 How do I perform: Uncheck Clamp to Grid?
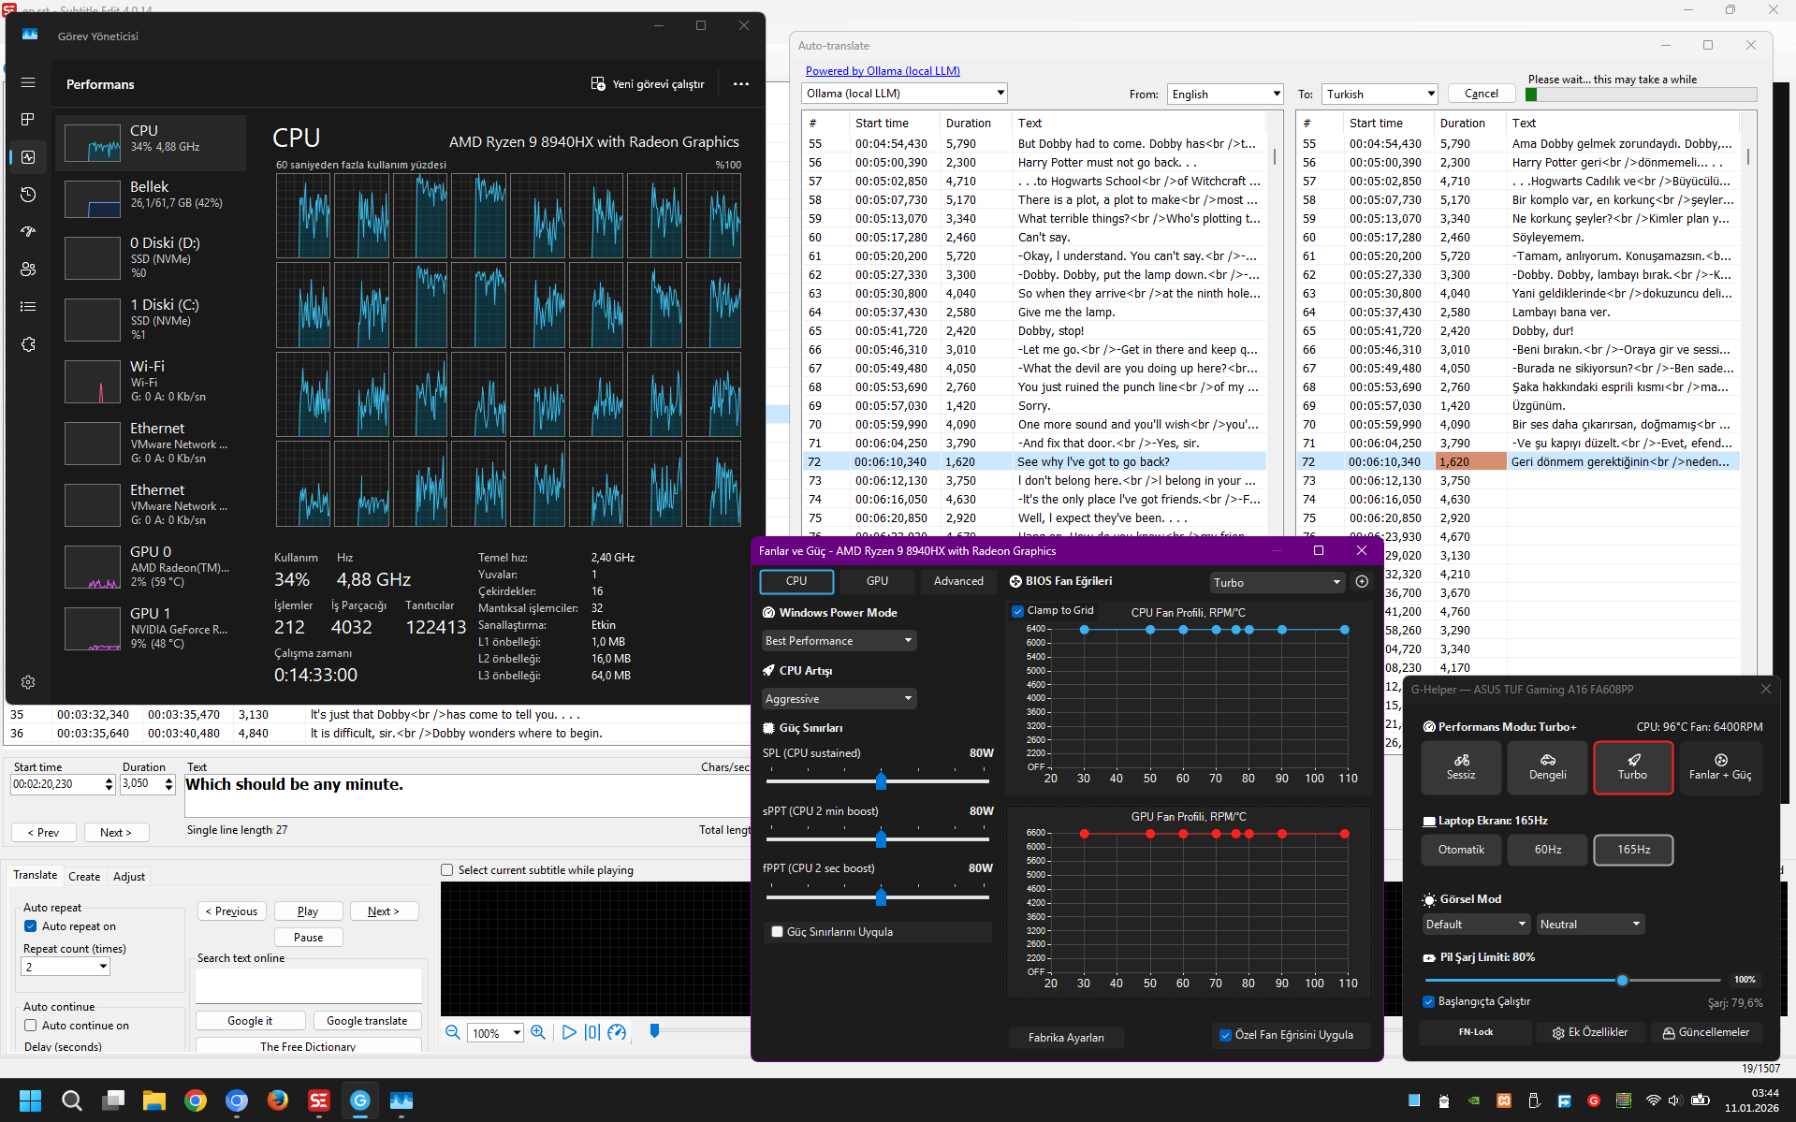tap(1017, 611)
